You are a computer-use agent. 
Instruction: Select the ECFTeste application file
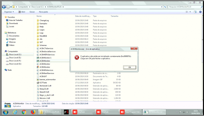coord(43,83)
